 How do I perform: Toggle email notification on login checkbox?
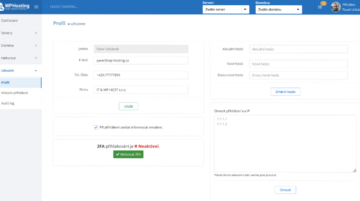click(x=96, y=127)
